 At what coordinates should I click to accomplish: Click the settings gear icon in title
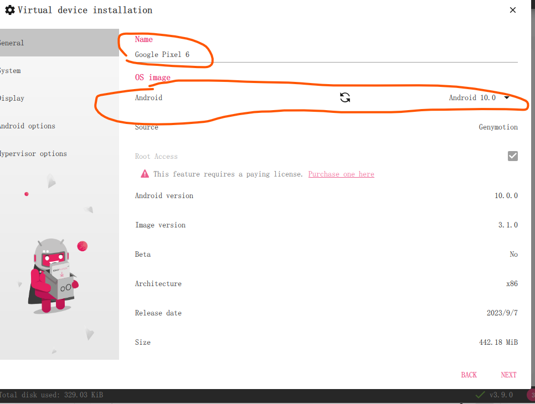click(10, 10)
